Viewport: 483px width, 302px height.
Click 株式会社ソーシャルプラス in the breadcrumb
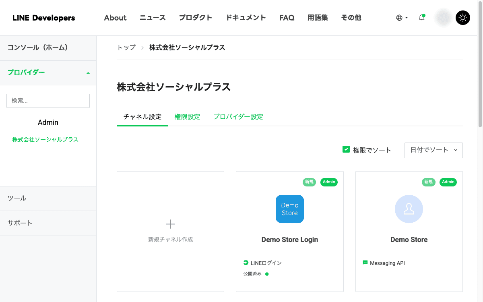[187, 48]
